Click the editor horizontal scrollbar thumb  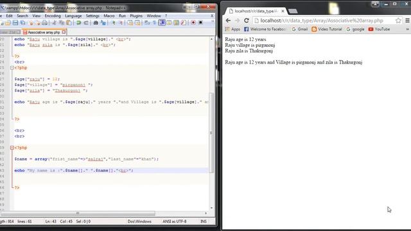point(78,213)
